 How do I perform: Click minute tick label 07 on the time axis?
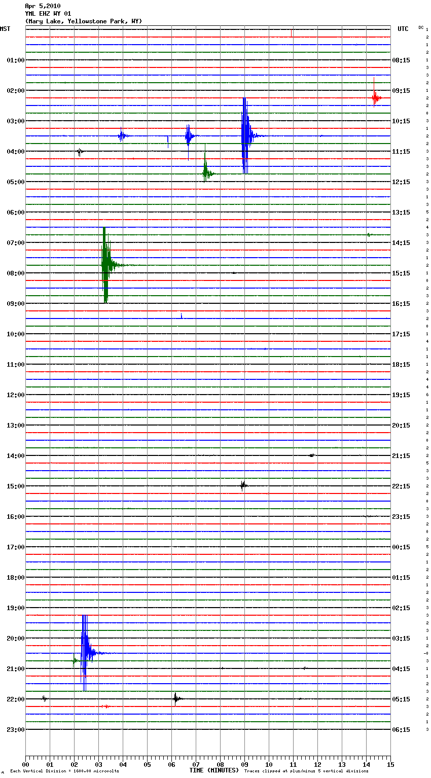click(196, 765)
